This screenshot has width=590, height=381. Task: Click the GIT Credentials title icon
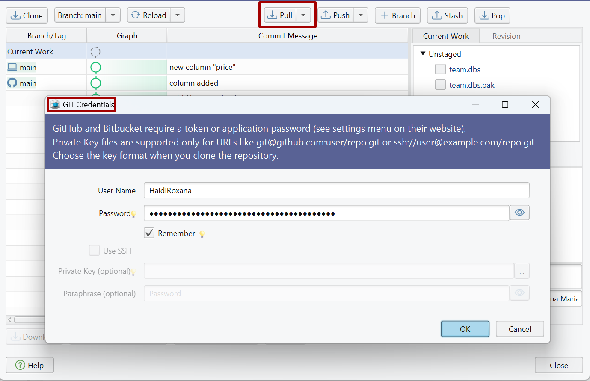click(55, 104)
